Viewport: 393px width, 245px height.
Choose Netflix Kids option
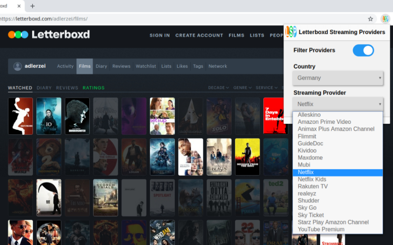[x=338, y=179]
